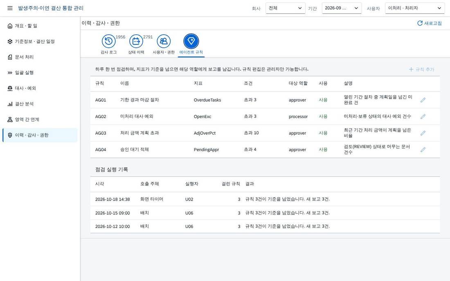Click the 사용 status in AG01 row
Viewport: 450px width, 281px height.
click(x=323, y=100)
